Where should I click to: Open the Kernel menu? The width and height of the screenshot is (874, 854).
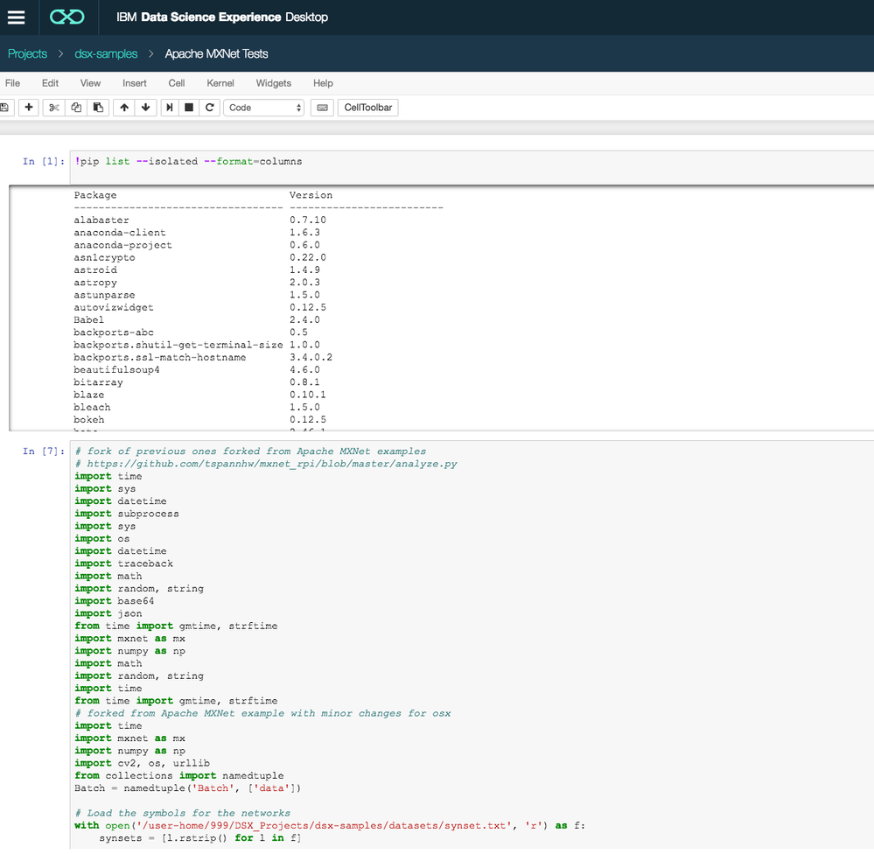[220, 83]
